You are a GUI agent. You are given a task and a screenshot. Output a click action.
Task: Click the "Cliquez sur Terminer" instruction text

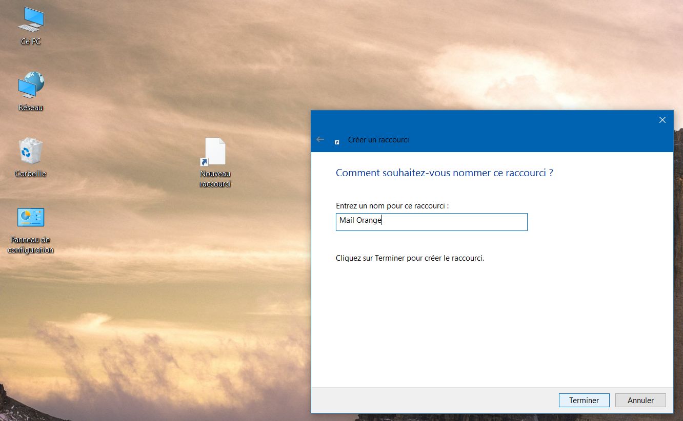[x=410, y=258]
